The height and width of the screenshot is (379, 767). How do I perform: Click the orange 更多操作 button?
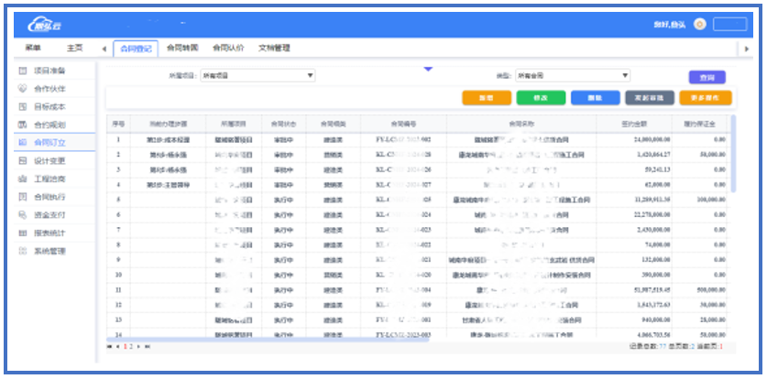tap(707, 98)
